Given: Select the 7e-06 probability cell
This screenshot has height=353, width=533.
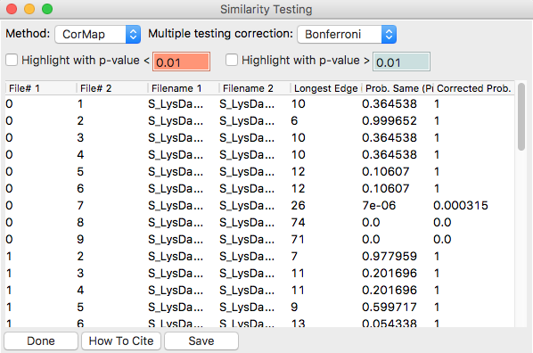Looking at the screenshot, I should pos(379,205).
